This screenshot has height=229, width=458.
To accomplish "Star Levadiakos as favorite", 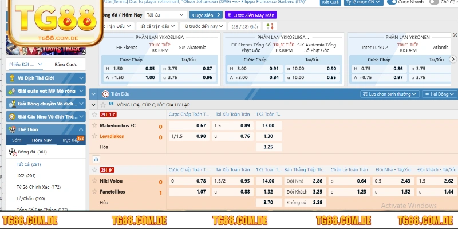I will tap(95, 136).
